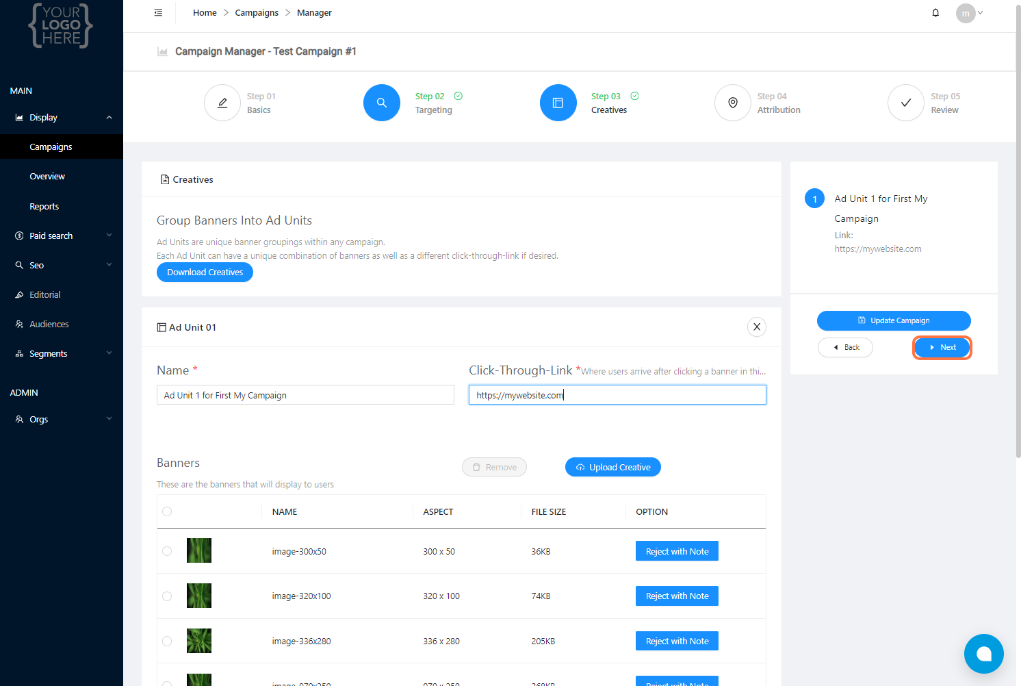Click the image-300x50 banner thumbnail
1021x686 pixels.
click(199, 550)
